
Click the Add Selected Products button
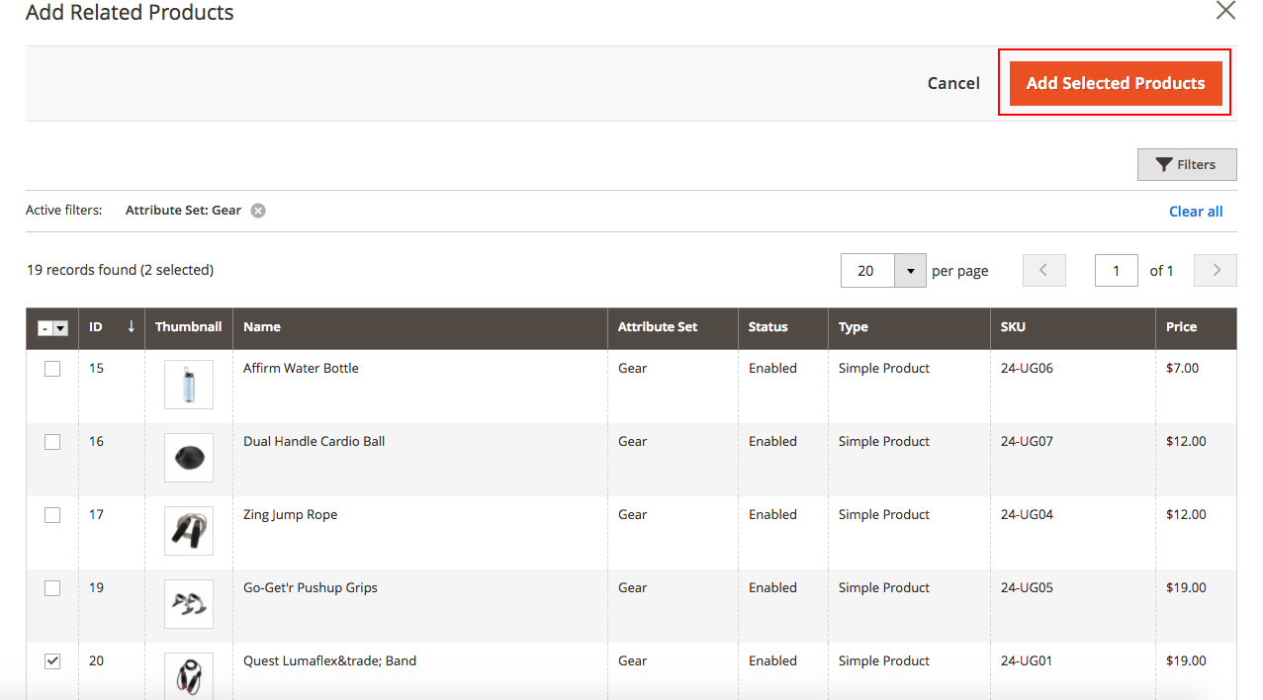tap(1115, 83)
